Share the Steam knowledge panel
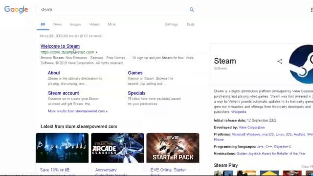 [280, 61]
